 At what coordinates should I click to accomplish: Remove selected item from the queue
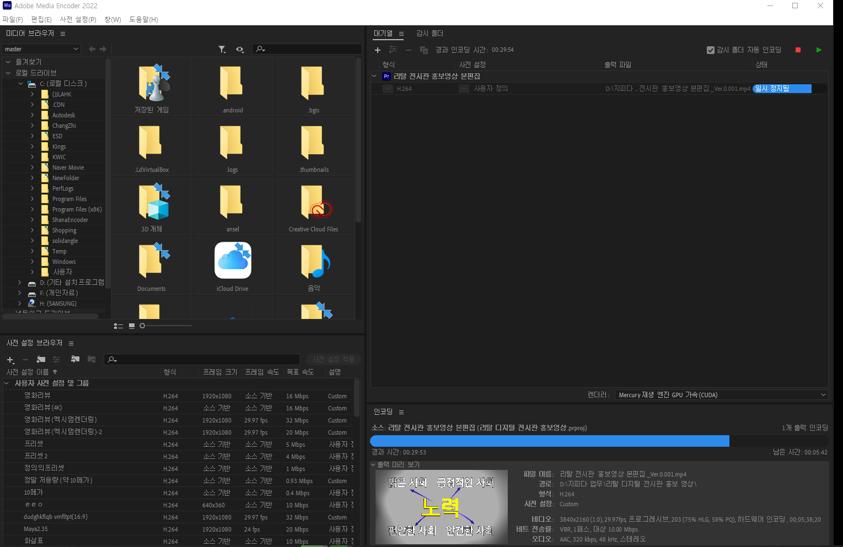coord(408,50)
